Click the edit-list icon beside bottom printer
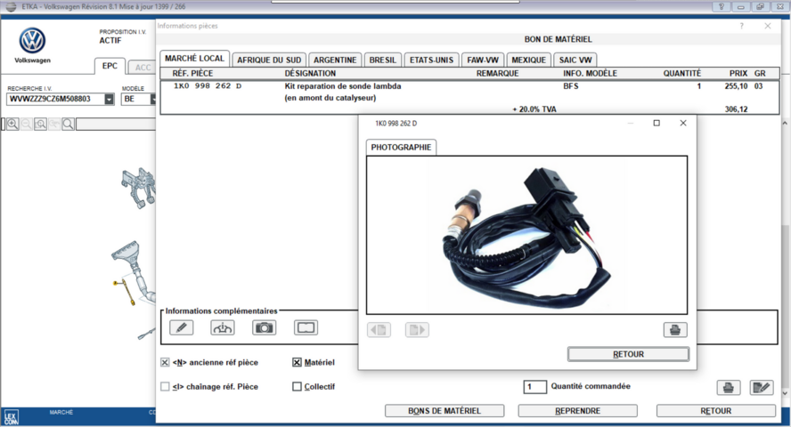The width and height of the screenshot is (791, 427). point(762,387)
